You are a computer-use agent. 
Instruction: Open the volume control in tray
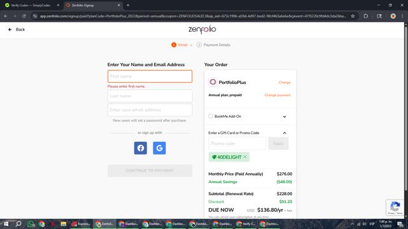[x=364, y=224]
